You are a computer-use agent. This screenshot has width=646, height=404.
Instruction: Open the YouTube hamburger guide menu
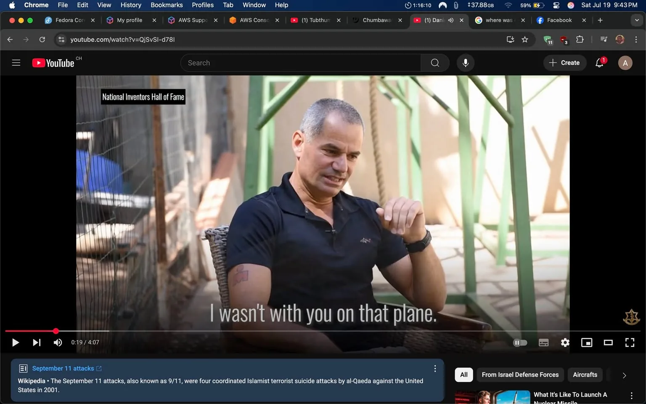16,62
